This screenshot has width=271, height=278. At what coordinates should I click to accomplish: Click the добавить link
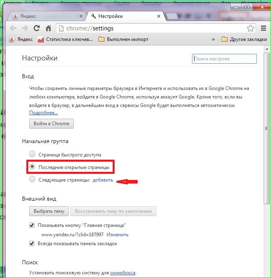[103, 180]
